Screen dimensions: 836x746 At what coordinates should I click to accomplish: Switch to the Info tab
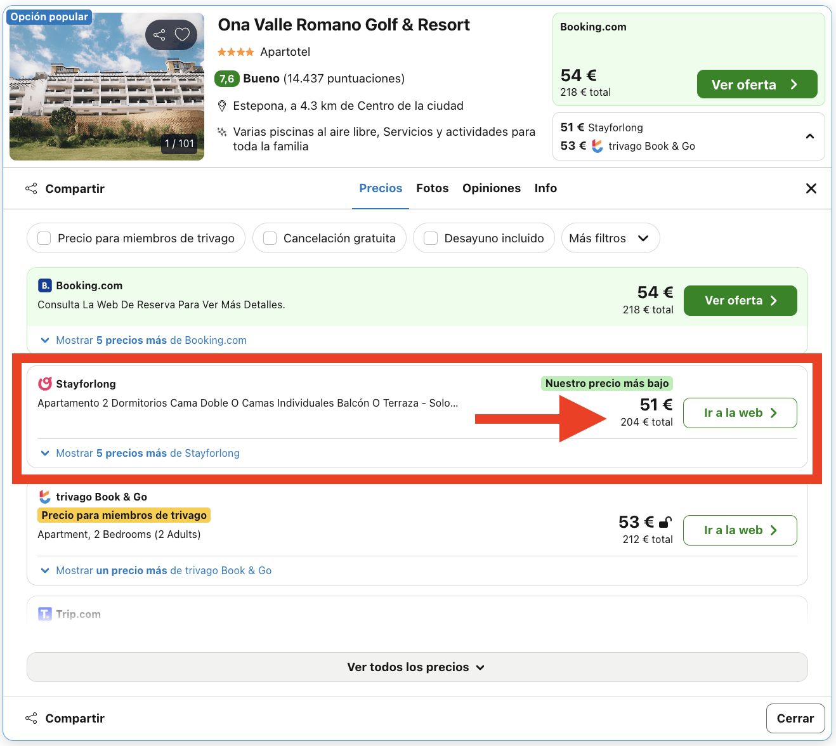tap(545, 188)
